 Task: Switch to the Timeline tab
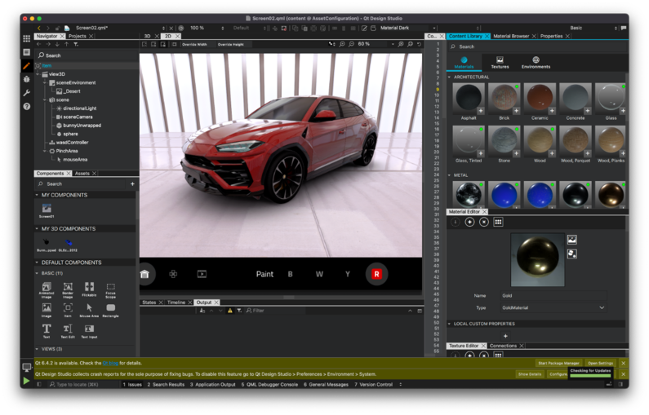(176, 302)
